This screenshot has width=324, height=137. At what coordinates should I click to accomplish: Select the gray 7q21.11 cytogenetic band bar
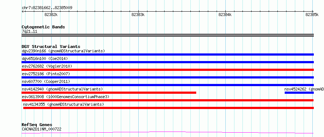click(167, 35)
